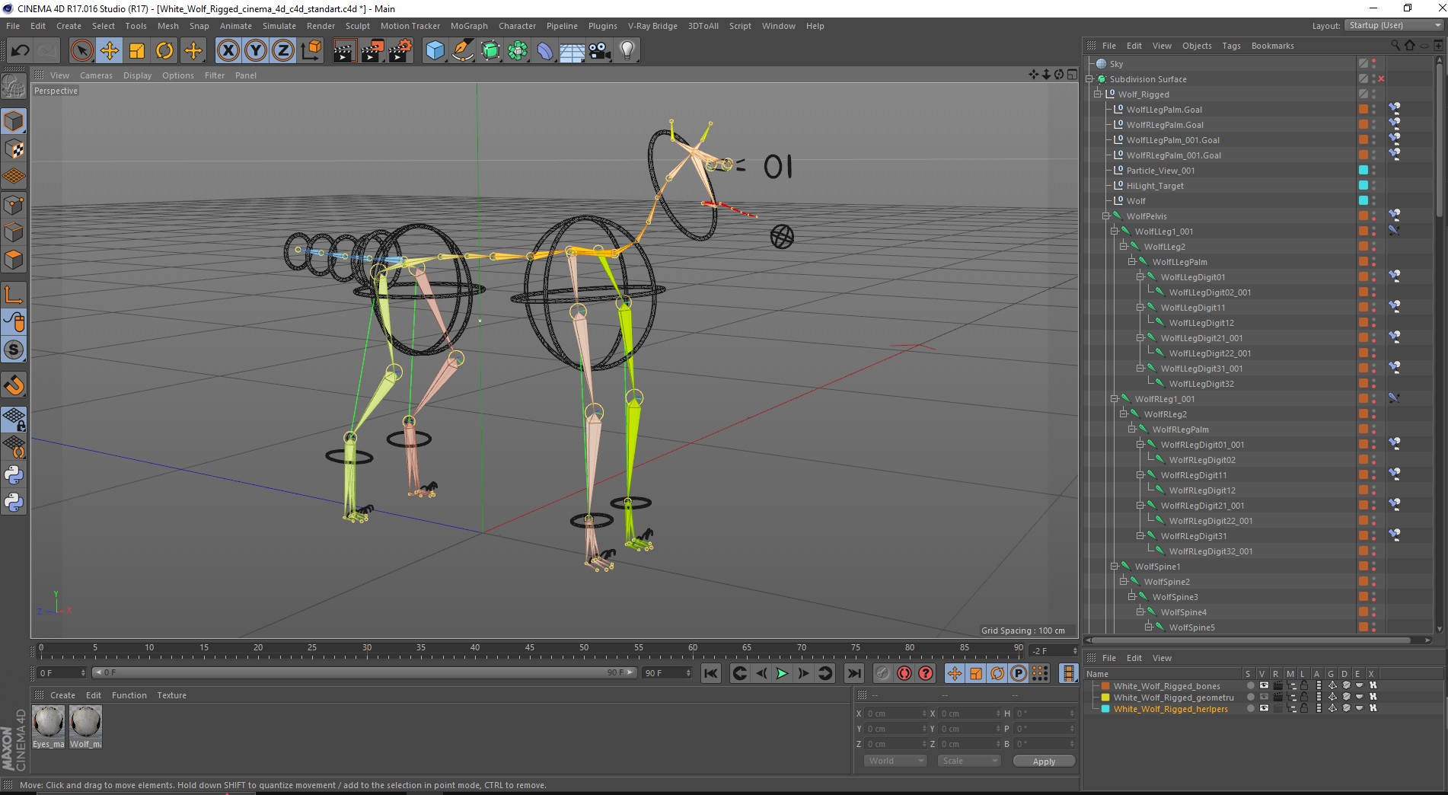Click the Bend deformer icon
1448x795 pixels.
click(x=545, y=51)
